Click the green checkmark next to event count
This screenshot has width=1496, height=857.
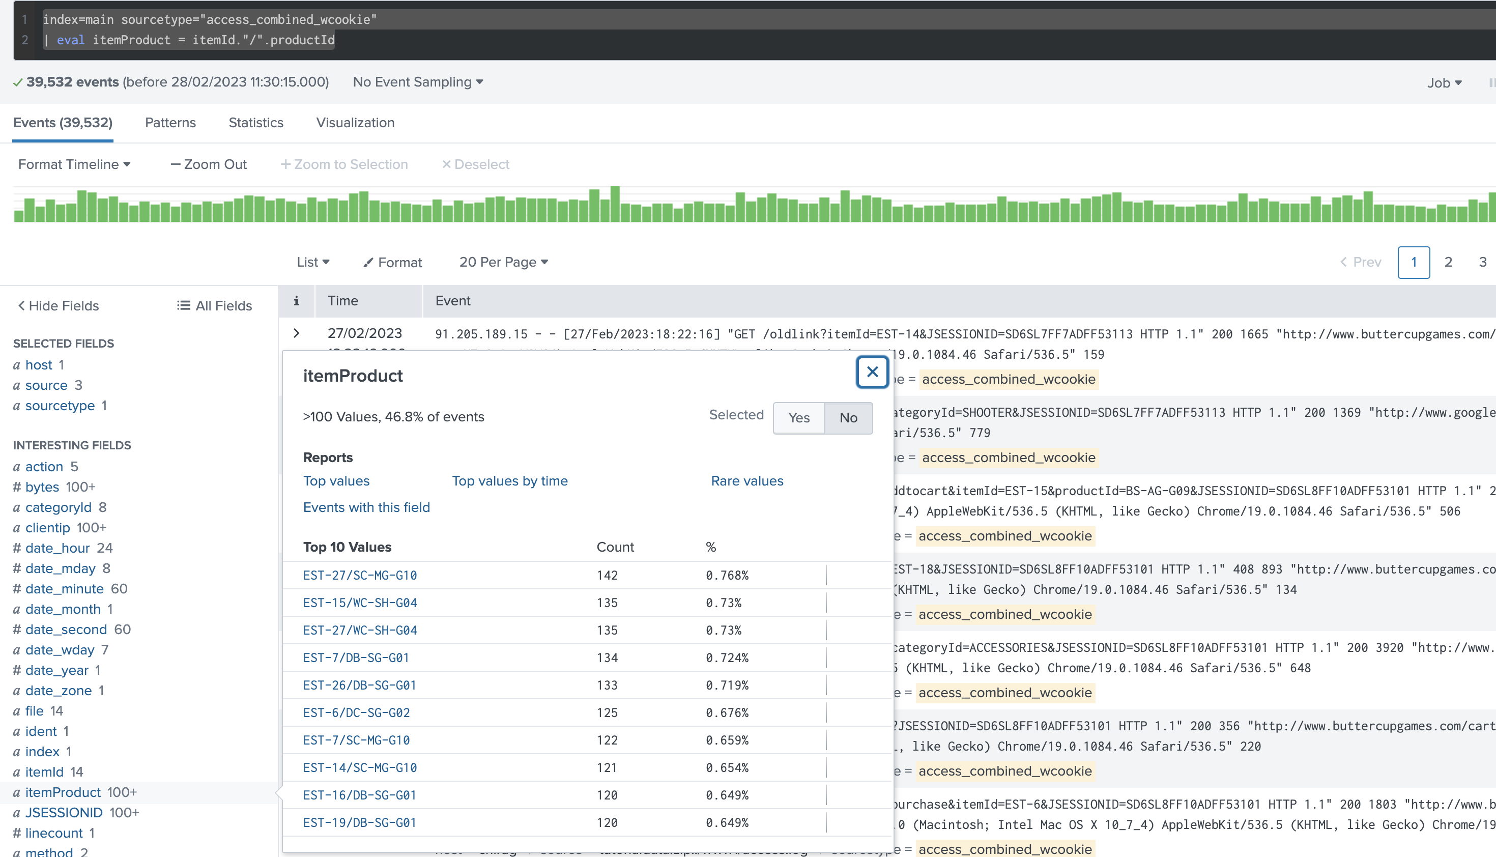tap(18, 82)
